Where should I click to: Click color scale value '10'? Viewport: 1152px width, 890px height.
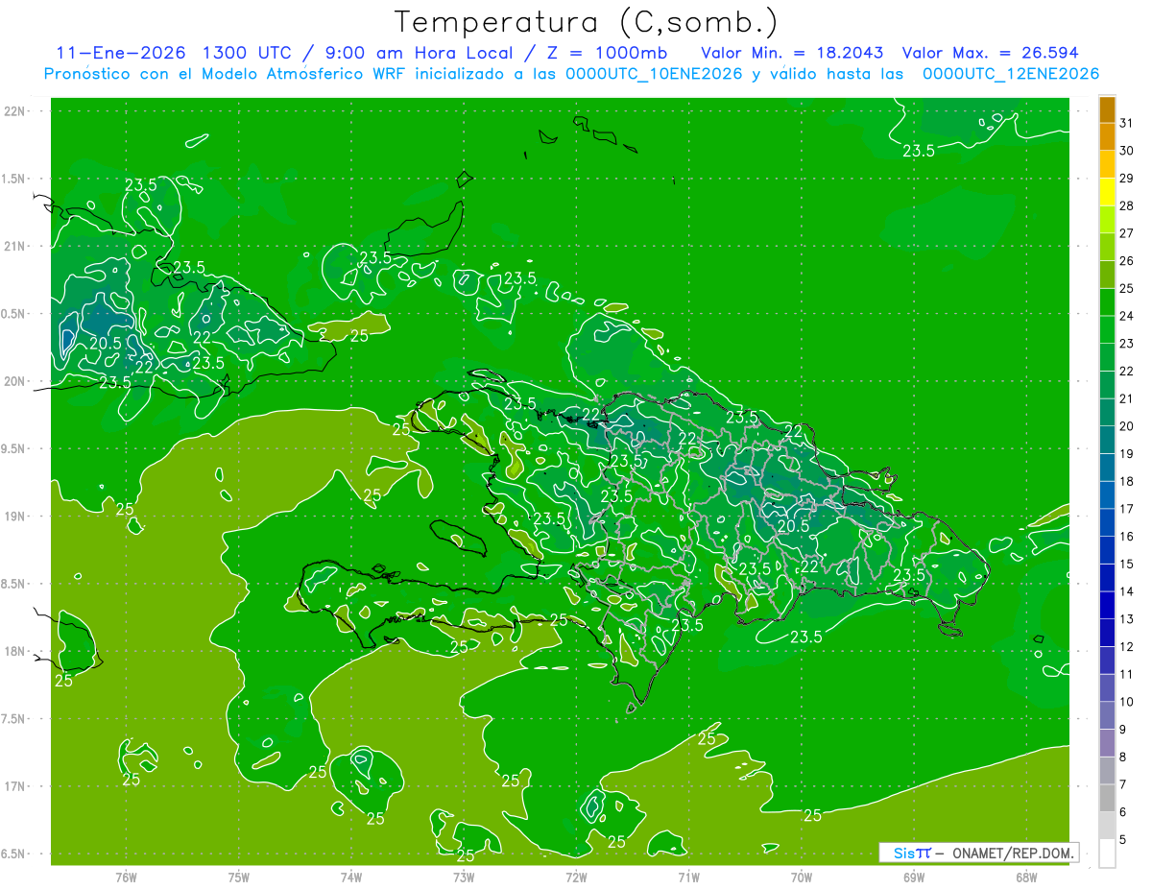coord(1127,702)
